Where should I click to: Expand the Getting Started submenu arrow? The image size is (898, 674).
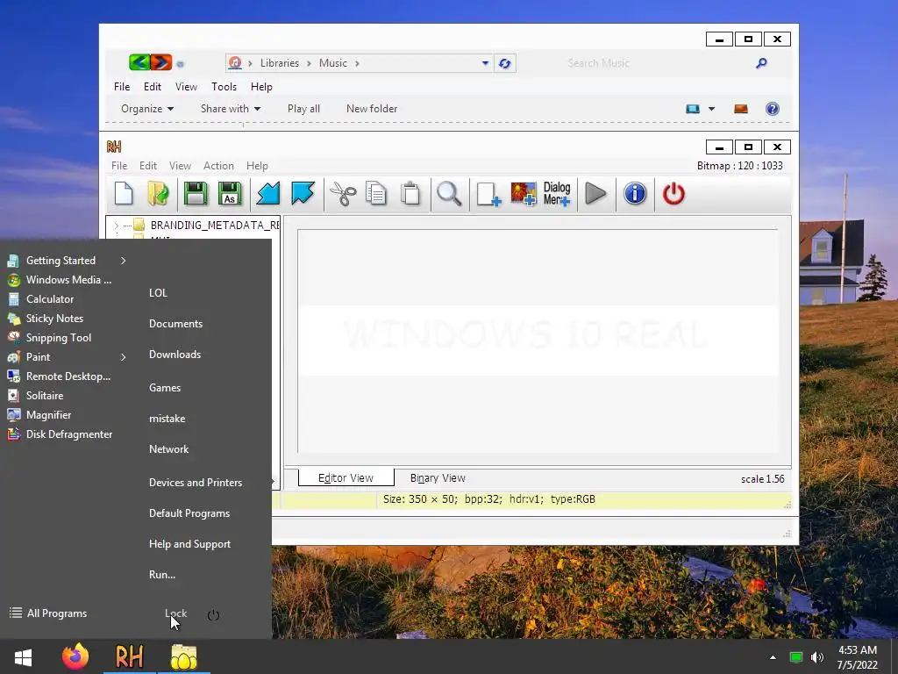pos(123,261)
